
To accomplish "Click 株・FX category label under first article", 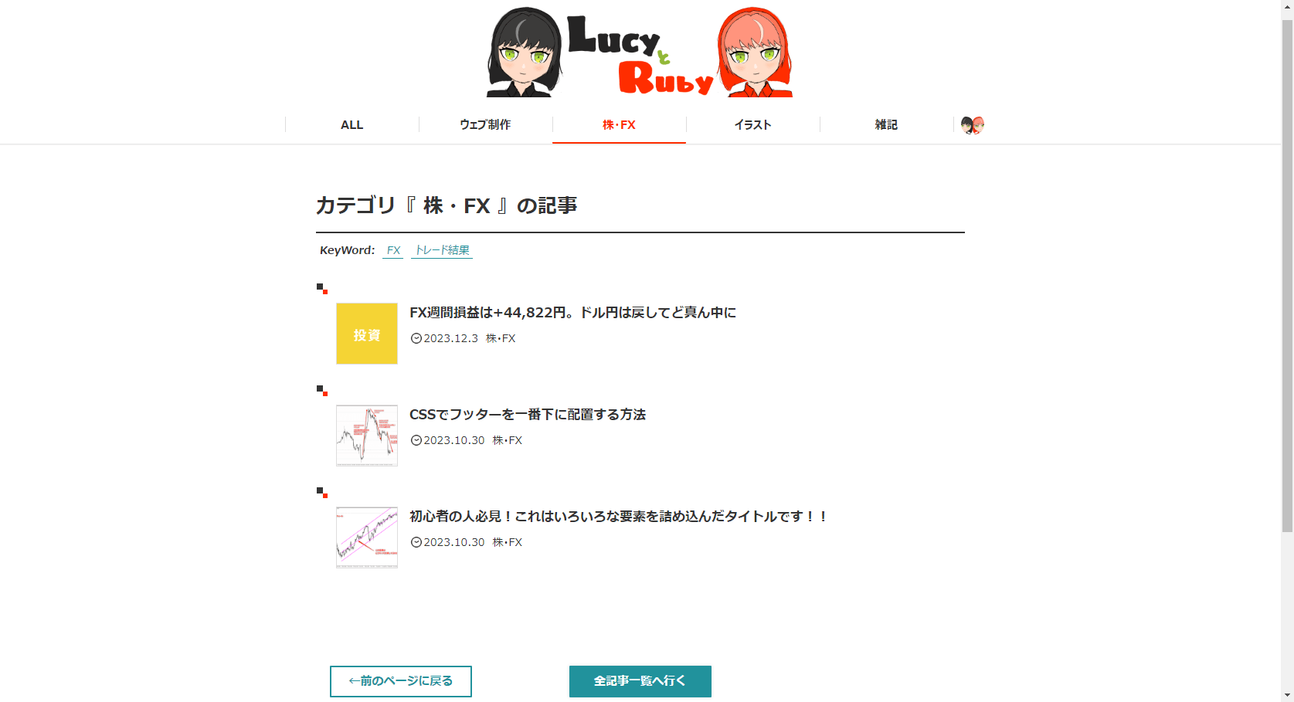I will coord(501,338).
